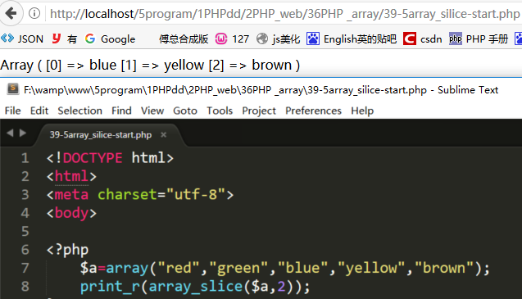Click the "utf-8" string value
The height and width of the screenshot is (299, 522).
pos(196,194)
